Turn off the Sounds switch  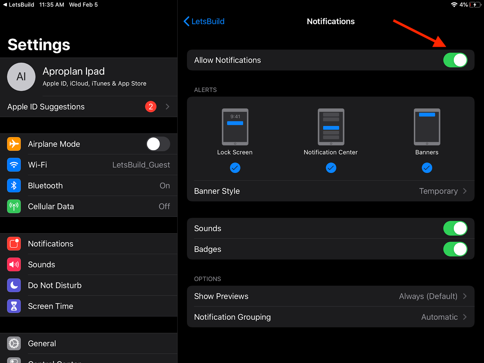coord(455,228)
